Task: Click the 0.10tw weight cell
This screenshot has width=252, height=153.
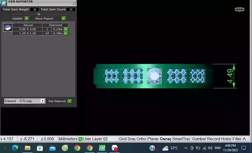Action: coord(58,29)
